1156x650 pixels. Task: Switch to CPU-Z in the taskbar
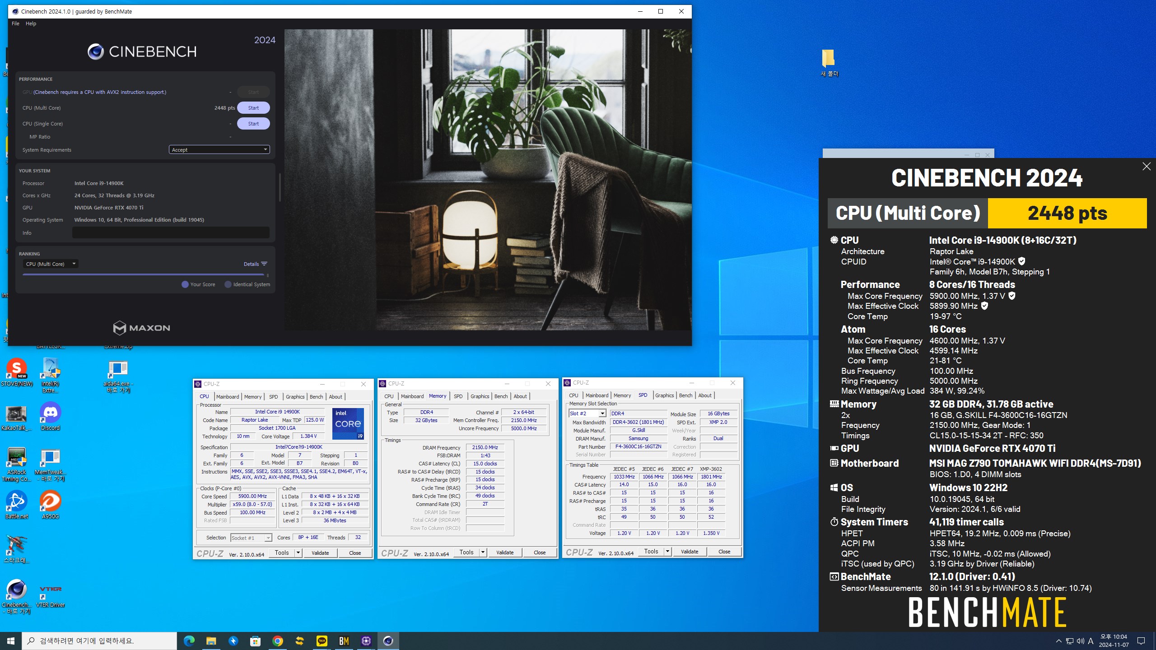pos(366,641)
